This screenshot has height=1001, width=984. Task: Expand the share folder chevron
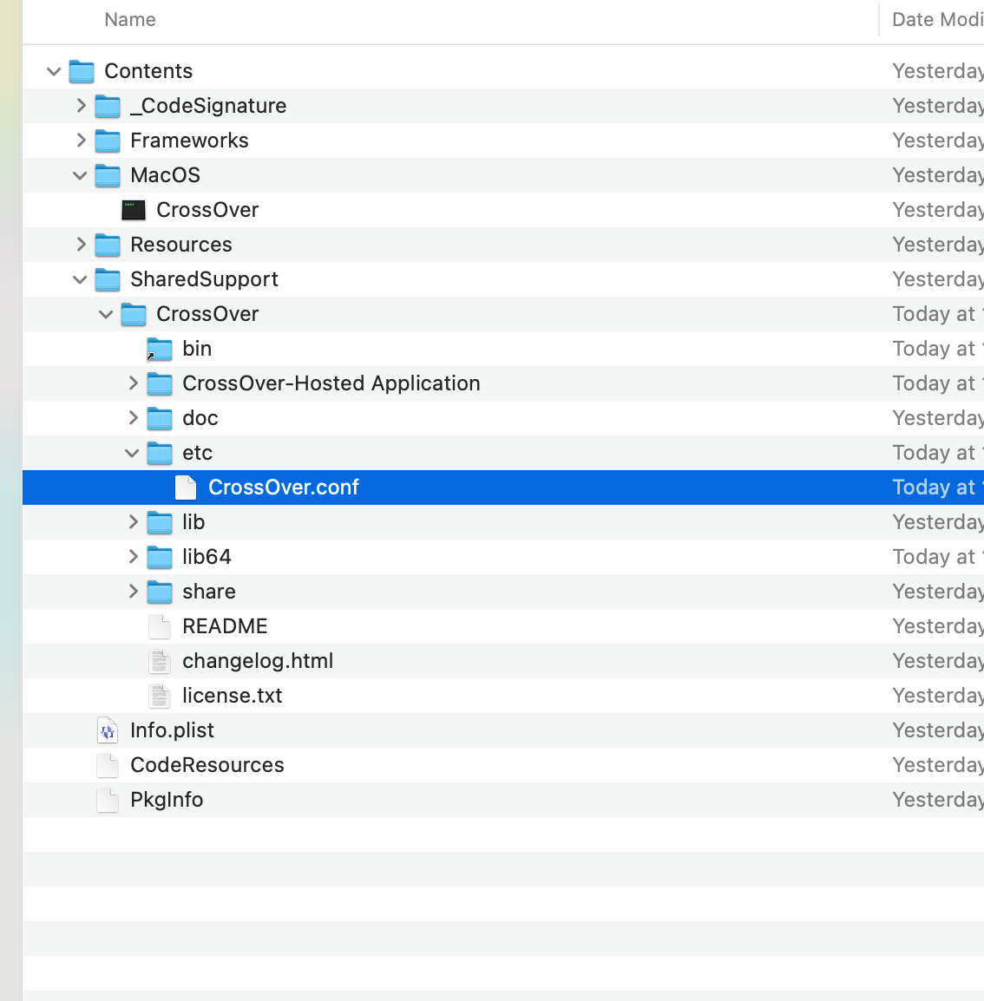click(x=133, y=592)
